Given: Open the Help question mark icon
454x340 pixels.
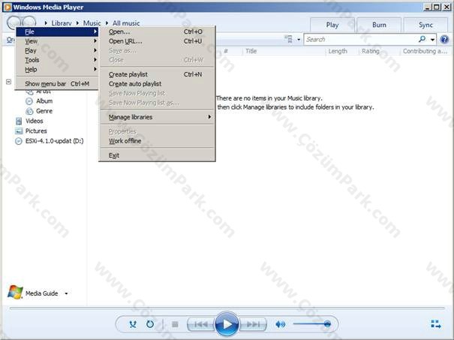Looking at the screenshot, I should 444,39.
